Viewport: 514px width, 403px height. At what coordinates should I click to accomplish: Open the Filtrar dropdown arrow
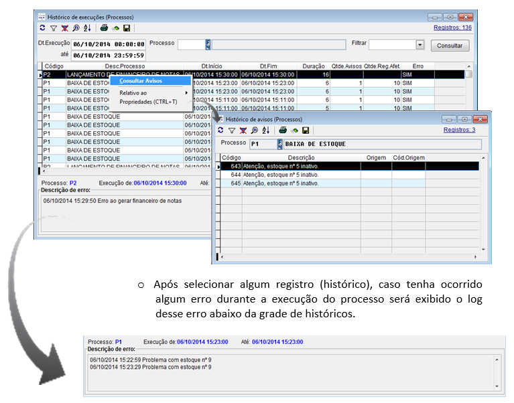coord(420,44)
